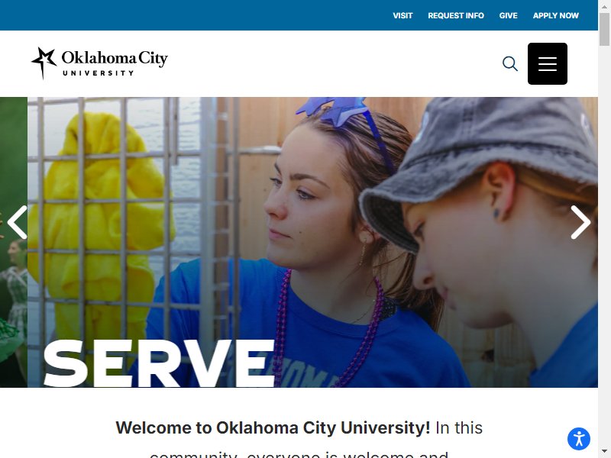
Task: Click the empty scrollbar track below thumb
Action: [x=604, y=245]
